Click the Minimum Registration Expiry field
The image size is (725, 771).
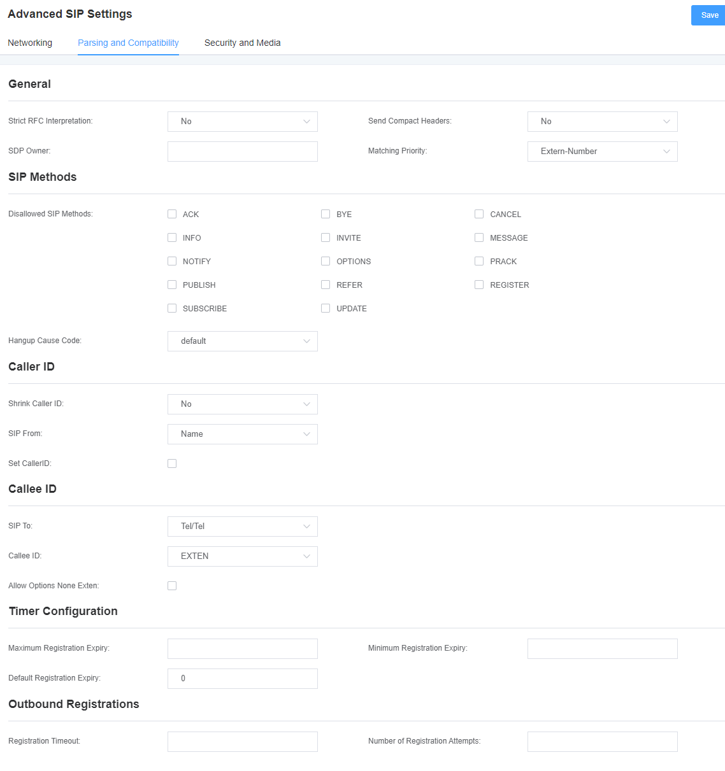[x=603, y=649]
